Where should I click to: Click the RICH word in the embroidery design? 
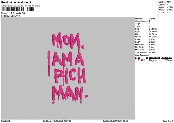click(70, 75)
